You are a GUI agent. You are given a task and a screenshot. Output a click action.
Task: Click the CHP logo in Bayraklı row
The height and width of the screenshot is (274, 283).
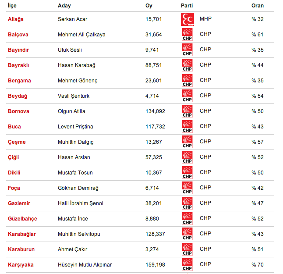click(x=187, y=65)
